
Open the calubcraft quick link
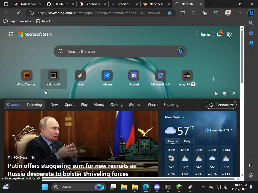pos(53,78)
